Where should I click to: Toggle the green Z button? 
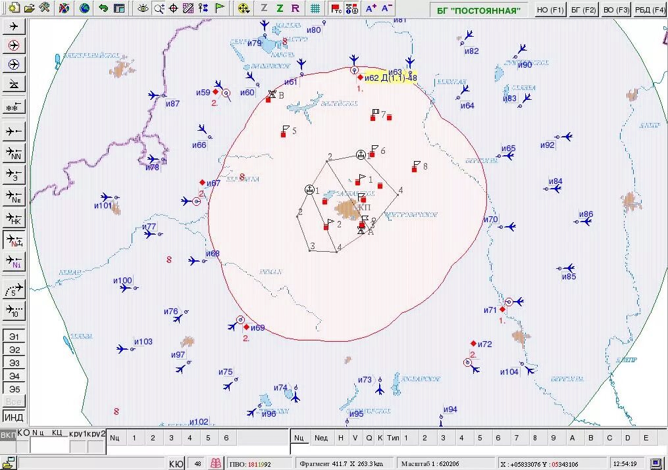click(280, 8)
